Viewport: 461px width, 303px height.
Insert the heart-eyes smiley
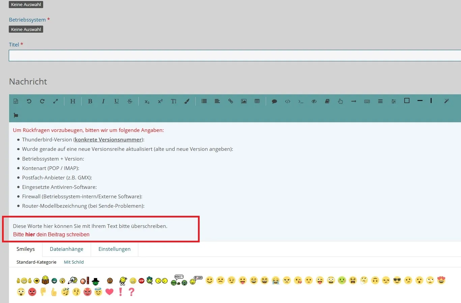441,280
